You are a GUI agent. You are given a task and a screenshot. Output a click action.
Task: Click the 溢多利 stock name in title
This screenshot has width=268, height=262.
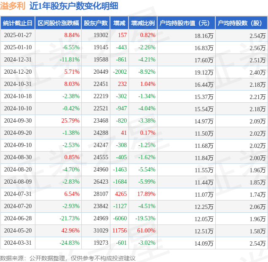(13, 6)
